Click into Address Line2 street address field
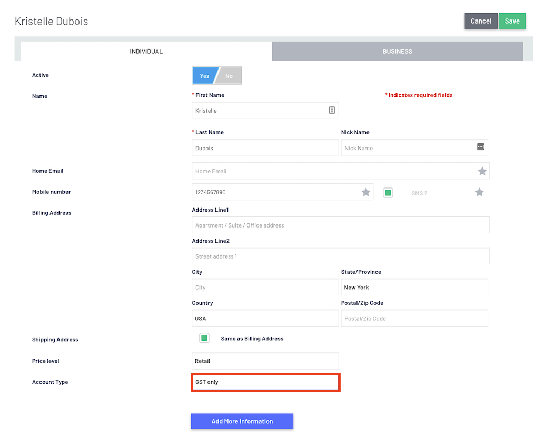The image size is (535, 445). pos(341,256)
